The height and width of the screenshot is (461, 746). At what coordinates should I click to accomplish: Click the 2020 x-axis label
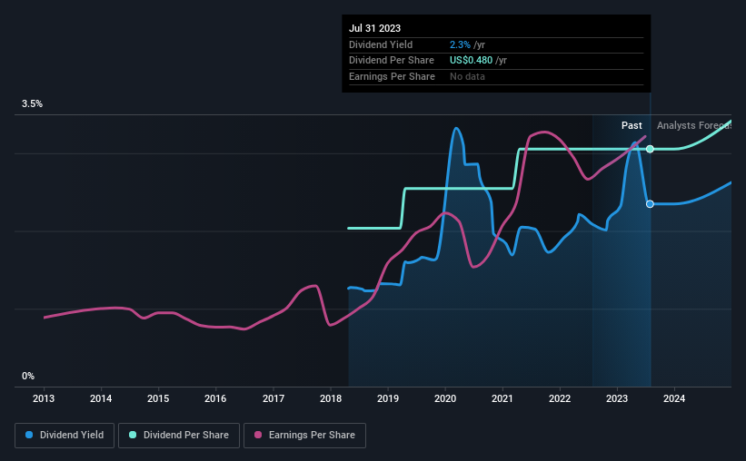click(x=445, y=398)
